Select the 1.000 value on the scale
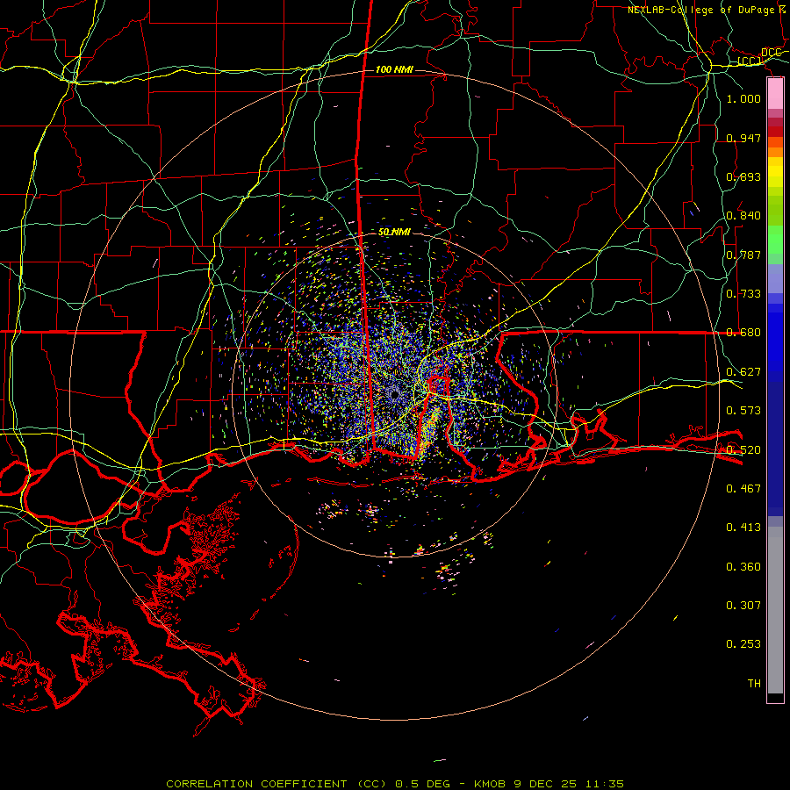Screen dimensions: 790x790 pos(743,98)
